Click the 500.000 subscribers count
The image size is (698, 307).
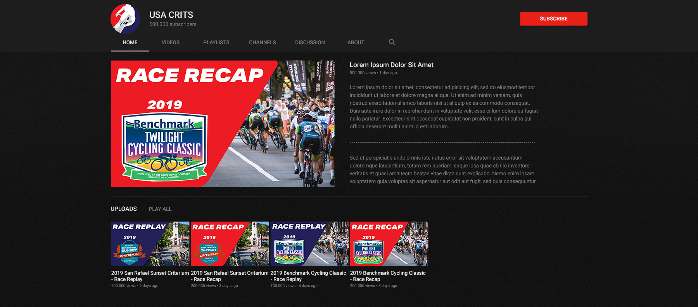click(x=173, y=24)
